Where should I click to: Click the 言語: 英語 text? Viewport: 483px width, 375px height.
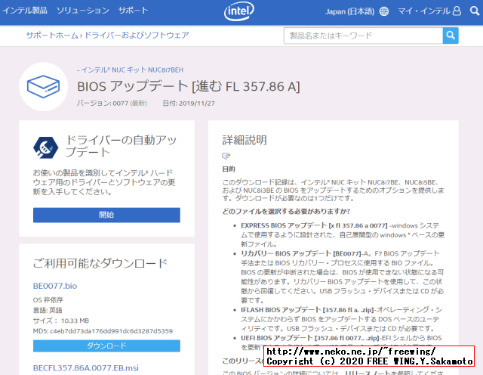48,310
